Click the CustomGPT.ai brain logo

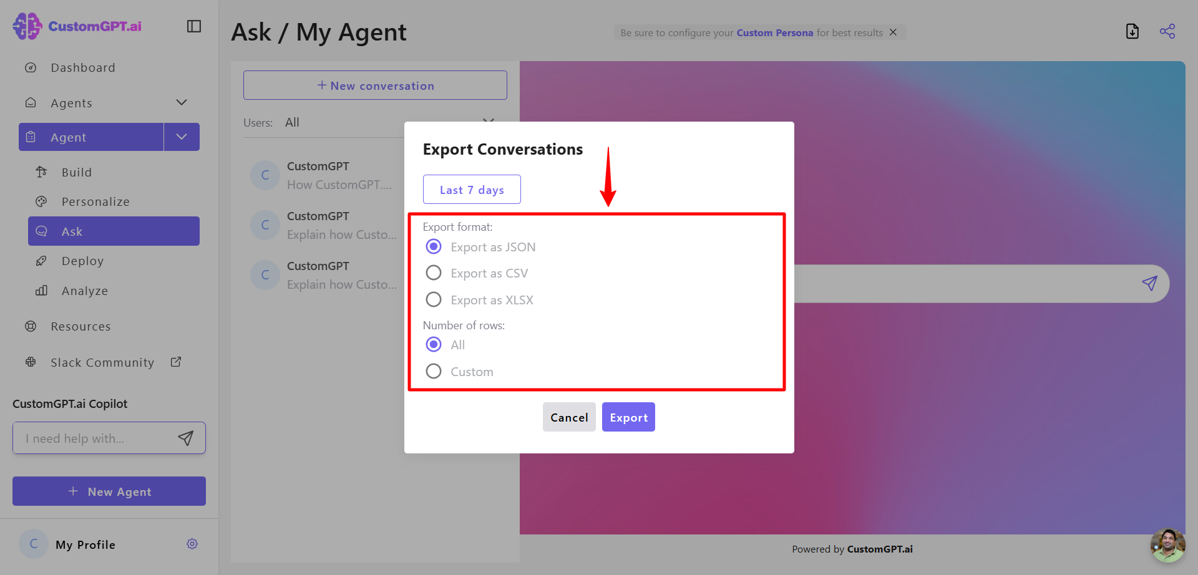(27, 26)
